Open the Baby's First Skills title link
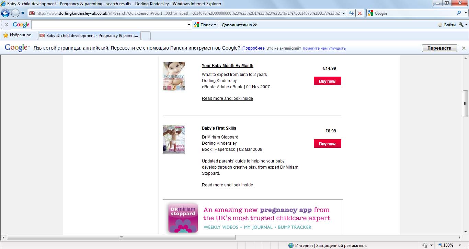Image resolution: width=469 pixels, height=249 pixels. [219, 128]
